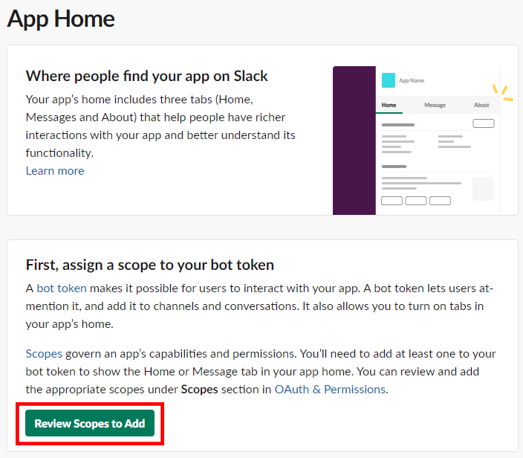This screenshot has height=458, width=523.
Task: Click the yellow sparkle decoration
Action: point(503,91)
